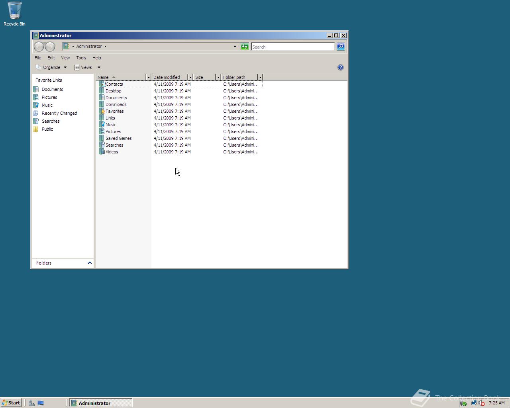
Task: Select the Contacts folder icon
Action: point(102,84)
